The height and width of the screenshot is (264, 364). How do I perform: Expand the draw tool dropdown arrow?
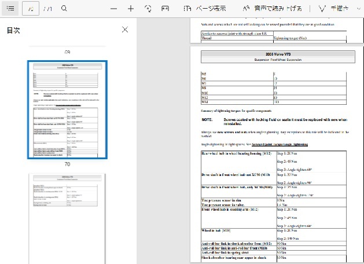359,9
